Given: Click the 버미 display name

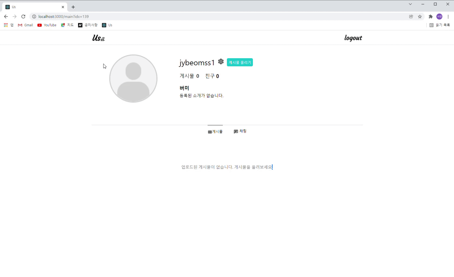Looking at the screenshot, I should pos(184,88).
